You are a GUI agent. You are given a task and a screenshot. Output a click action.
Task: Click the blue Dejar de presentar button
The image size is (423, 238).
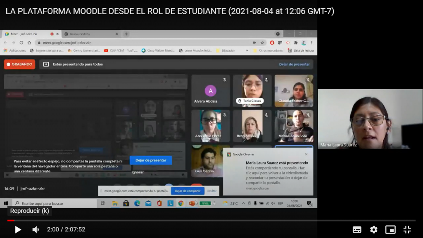coord(151,160)
